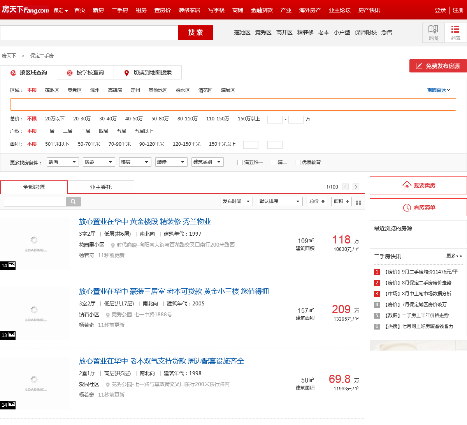Select 按区域查询 tab

[28, 72]
